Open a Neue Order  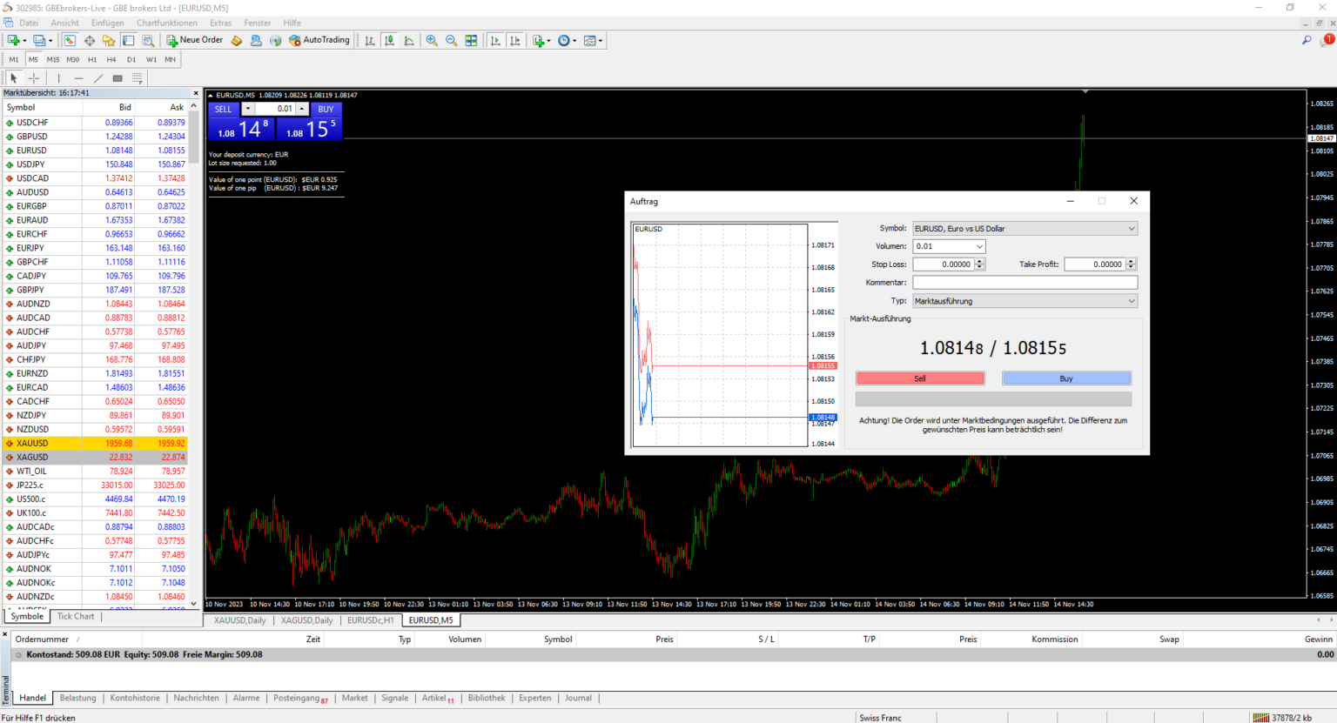point(193,39)
